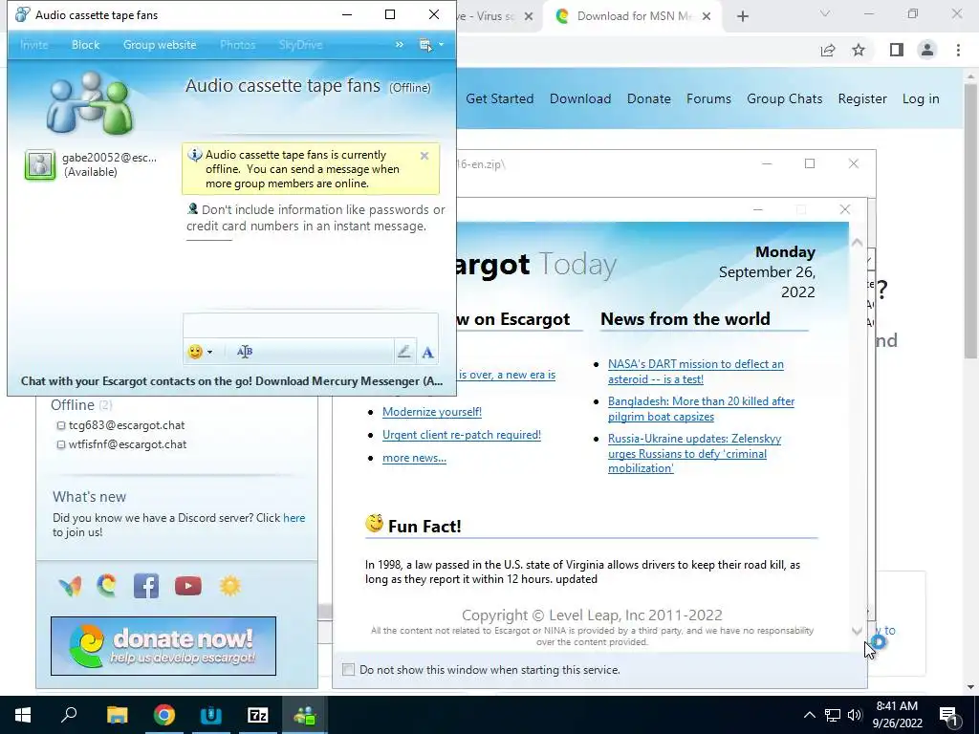Viewport: 979px width, 734px height.
Task: Open 'Modernize yourself!' news link
Action: (432, 412)
